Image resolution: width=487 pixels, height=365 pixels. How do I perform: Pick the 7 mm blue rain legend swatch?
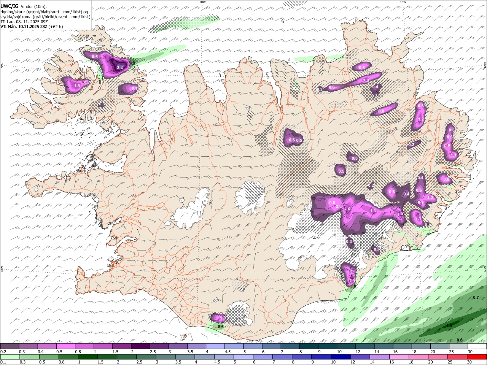tap(282, 357)
